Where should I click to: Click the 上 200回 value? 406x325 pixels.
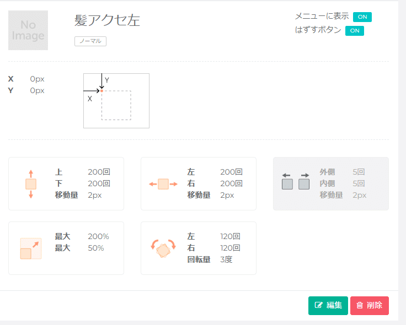pyautogui.click(x=99, y=172)
